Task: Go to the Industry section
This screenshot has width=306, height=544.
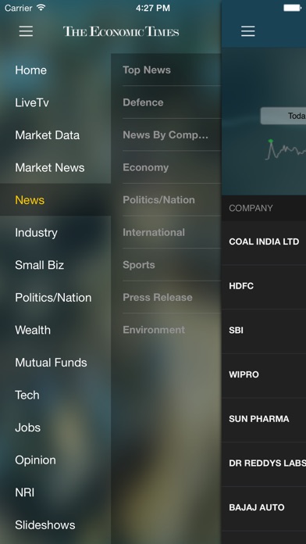Action: click(x=55, y=232)
